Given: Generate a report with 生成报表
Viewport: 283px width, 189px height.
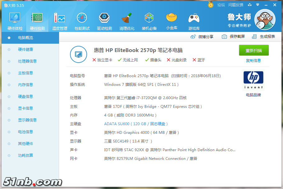Looking at the screenshot, I should coord(263,37).
